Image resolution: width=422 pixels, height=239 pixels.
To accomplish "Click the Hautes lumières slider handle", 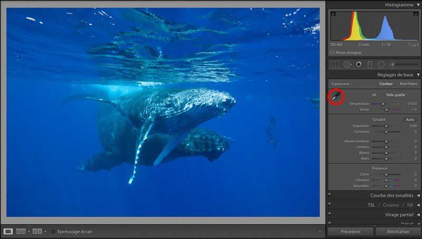I will point(386,141).
